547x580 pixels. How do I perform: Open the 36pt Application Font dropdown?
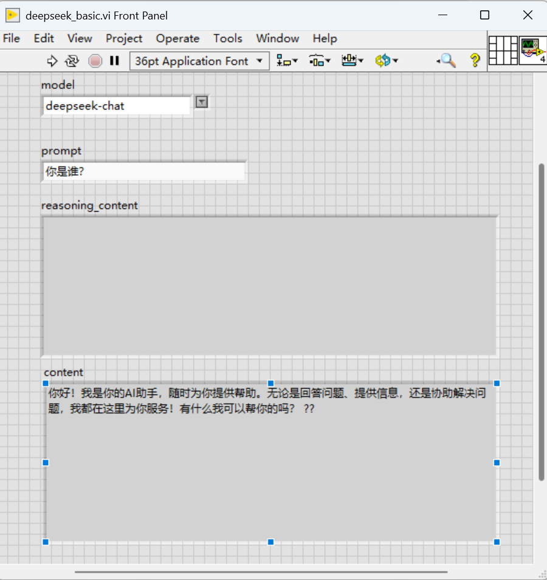click(199, 61)
